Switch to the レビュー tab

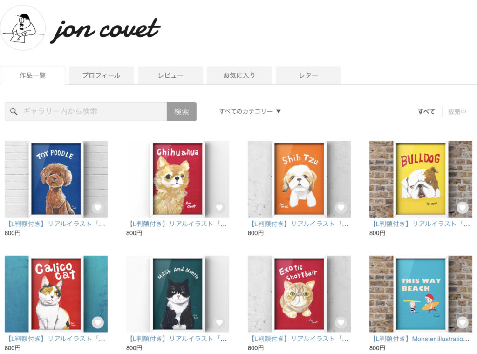tap(170, 75)
